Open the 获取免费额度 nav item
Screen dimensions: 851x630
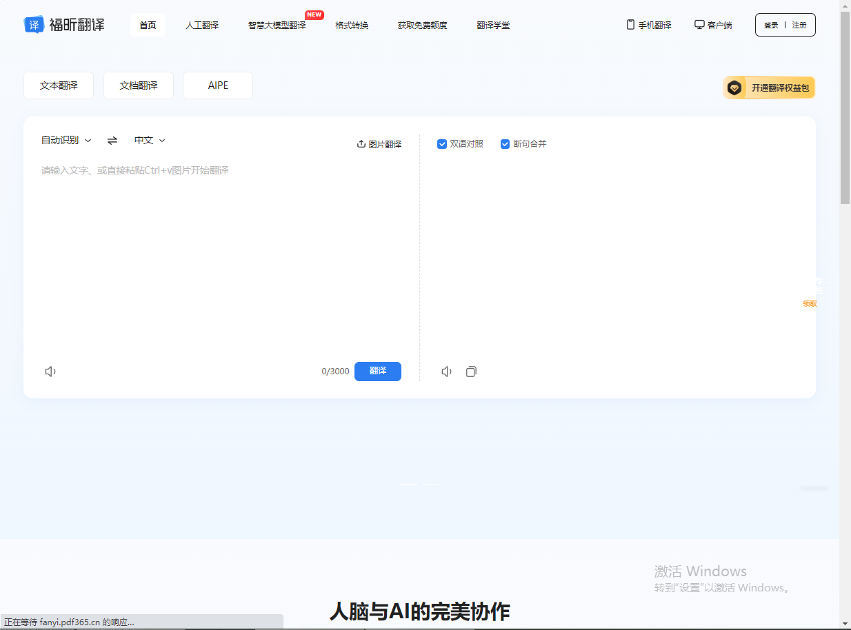coord(422,25)
